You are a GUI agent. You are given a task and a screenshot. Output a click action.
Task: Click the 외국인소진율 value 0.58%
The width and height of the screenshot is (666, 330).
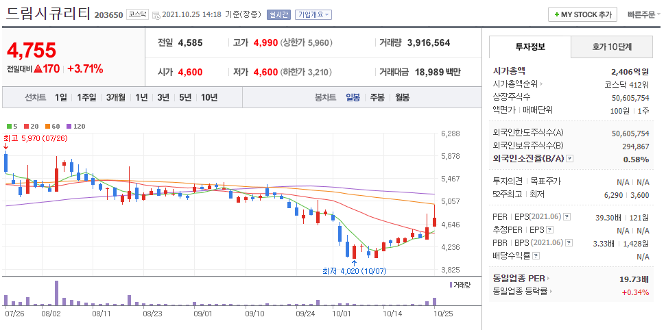pyautogui.click(x=636, y=160)
